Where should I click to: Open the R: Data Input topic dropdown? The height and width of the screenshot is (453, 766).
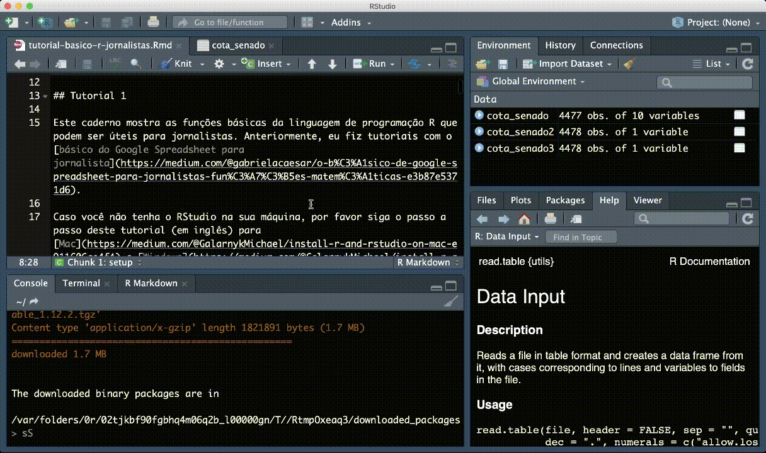[508, 237]
